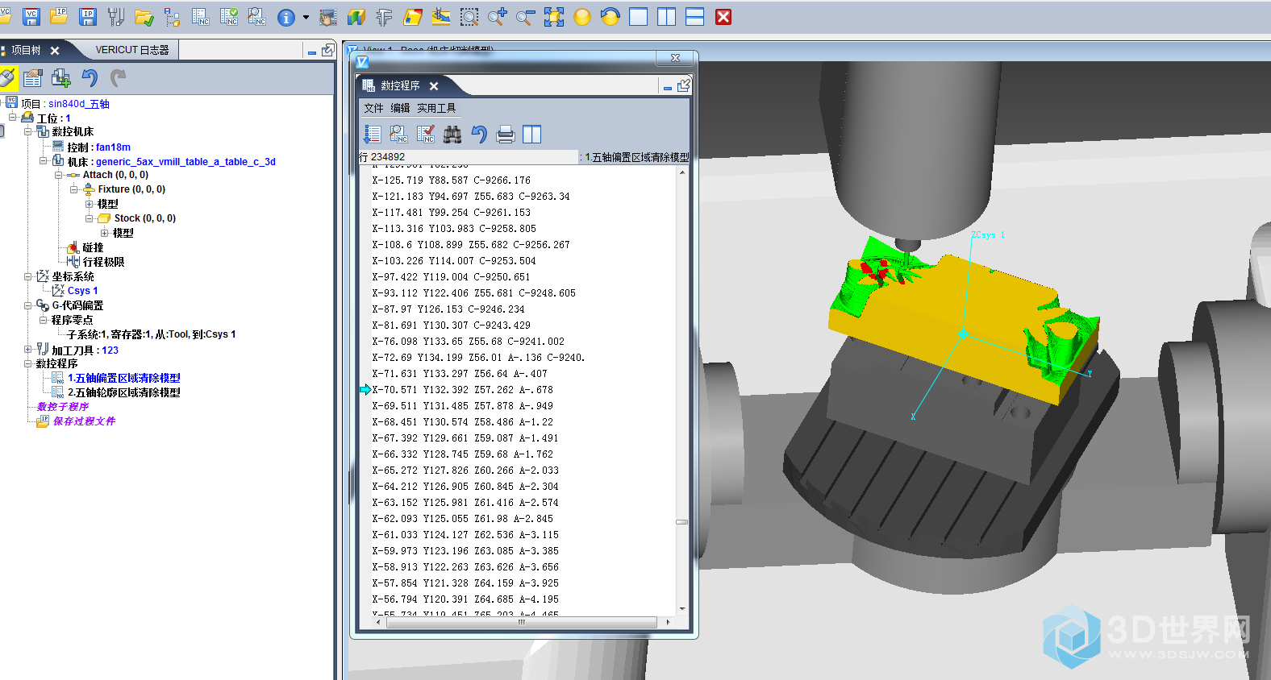Click the printer icon in NC program panel
1271x680 pixels.
[x=506, y=135]
